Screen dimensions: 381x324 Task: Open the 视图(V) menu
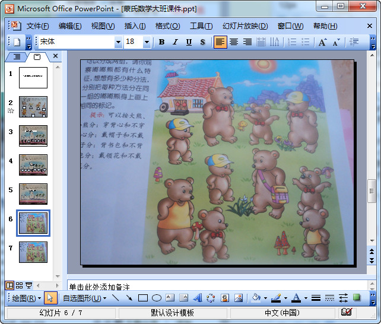tap(103, 26)
